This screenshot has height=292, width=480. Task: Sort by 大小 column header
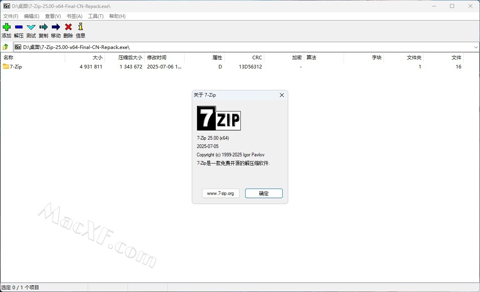coord(85,58)
